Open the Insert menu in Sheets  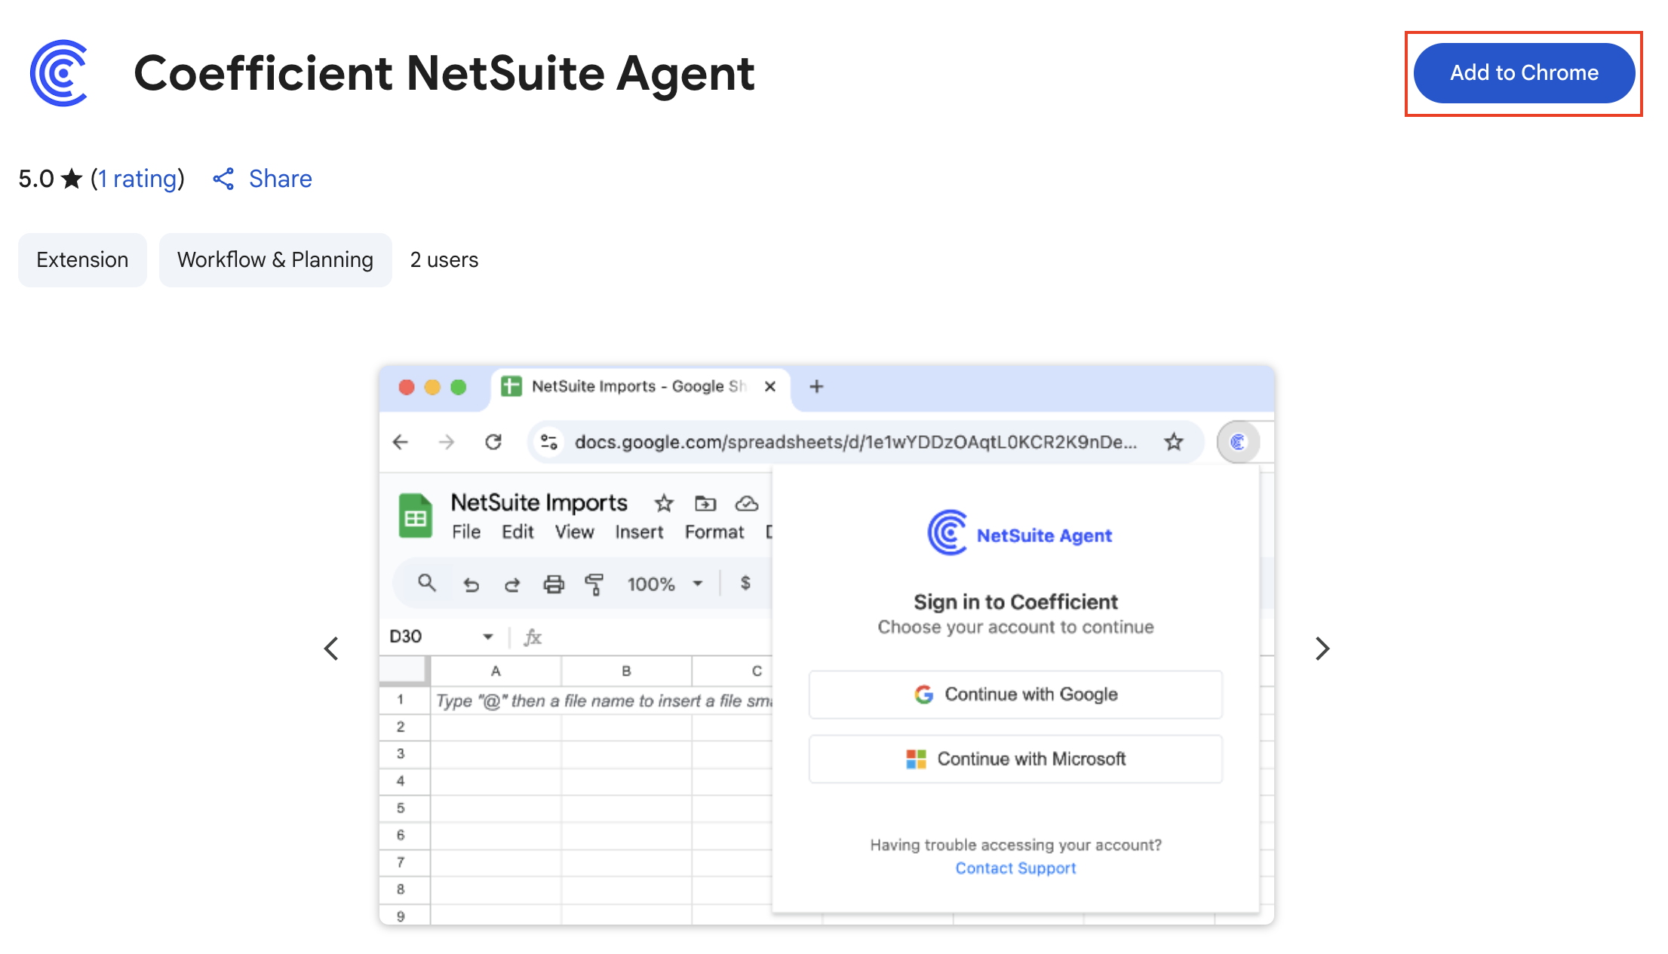[638, 532]
